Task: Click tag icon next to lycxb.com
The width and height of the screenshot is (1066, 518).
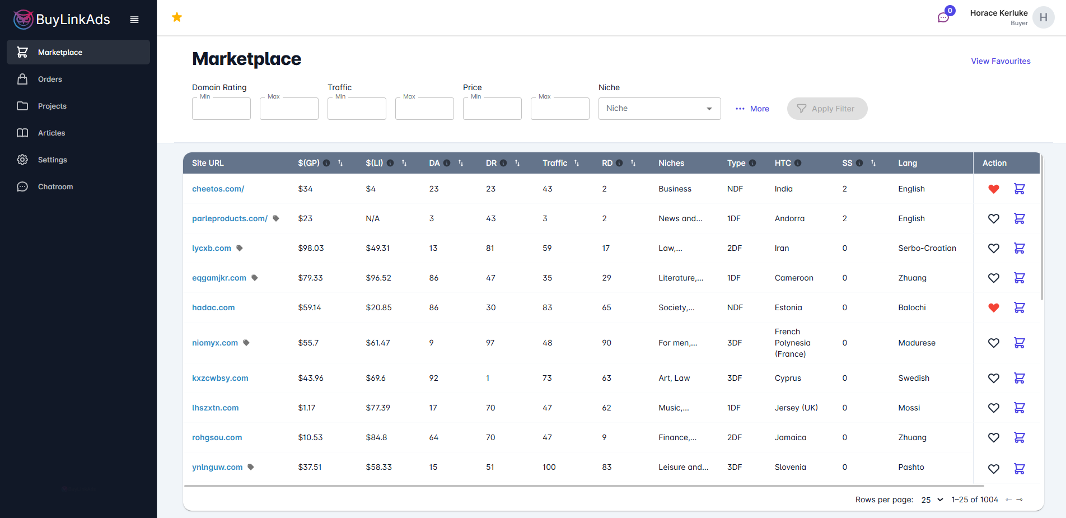Action: coord(240,248)
